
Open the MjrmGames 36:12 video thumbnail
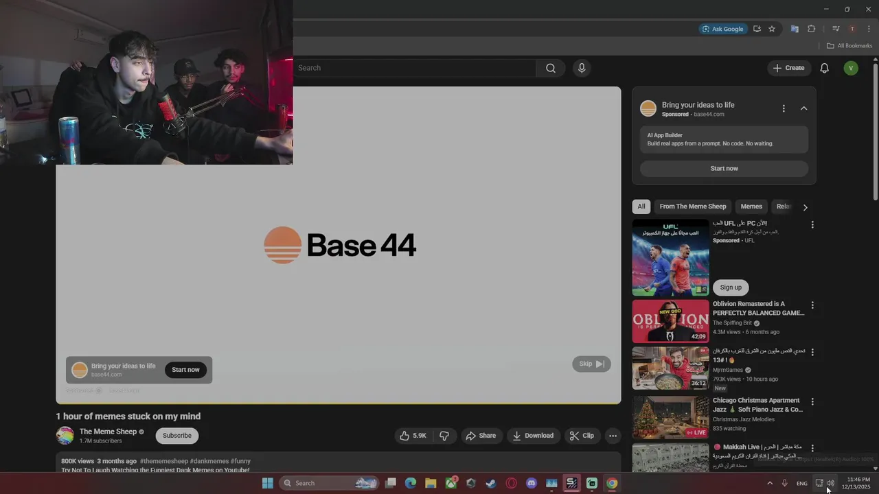(670, 368)
